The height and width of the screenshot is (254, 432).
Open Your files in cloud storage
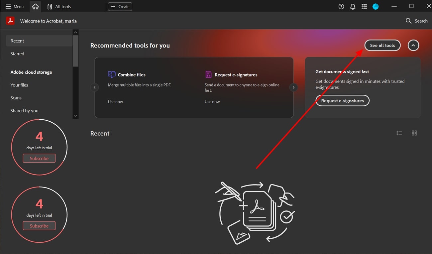coord(19,85)
